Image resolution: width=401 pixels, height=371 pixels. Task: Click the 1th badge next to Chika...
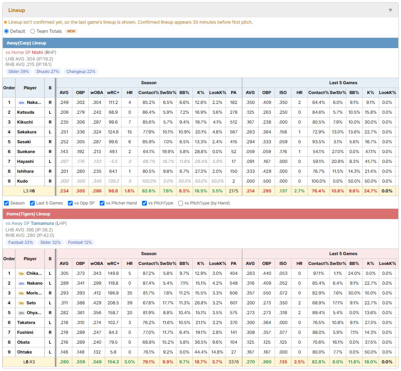pyautogui.click(x=21, y=274)
